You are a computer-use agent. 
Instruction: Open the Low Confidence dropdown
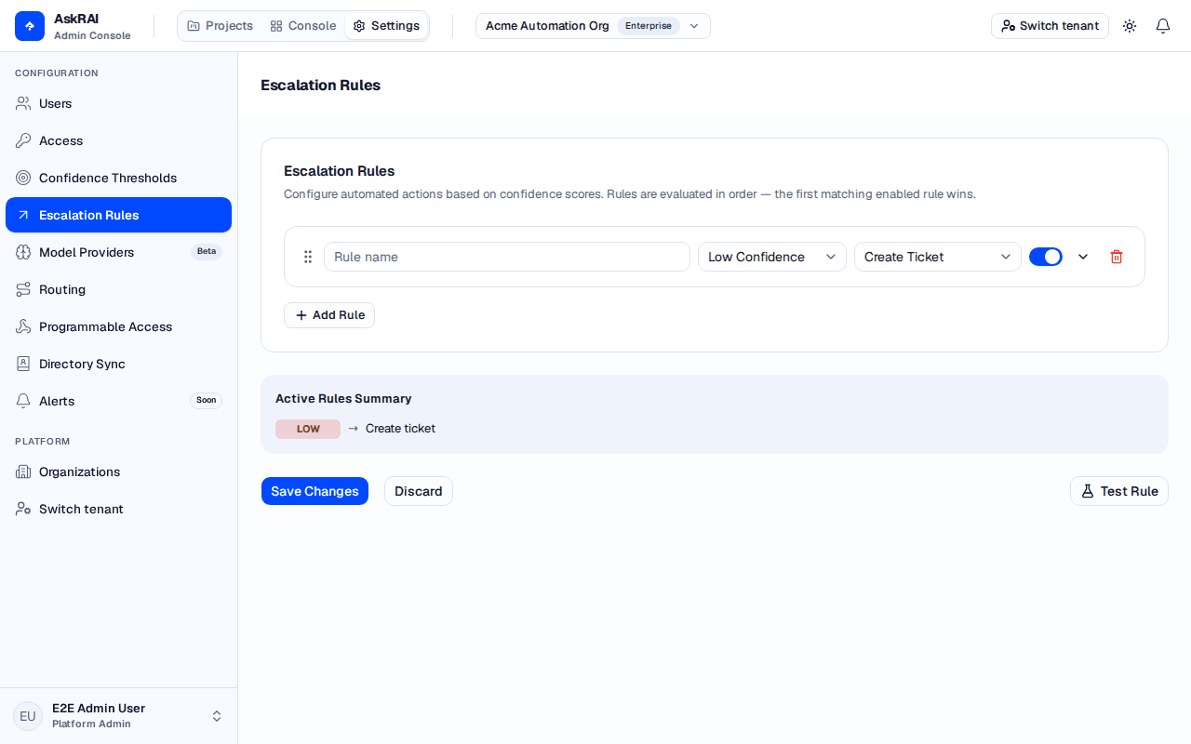point(772,257)
